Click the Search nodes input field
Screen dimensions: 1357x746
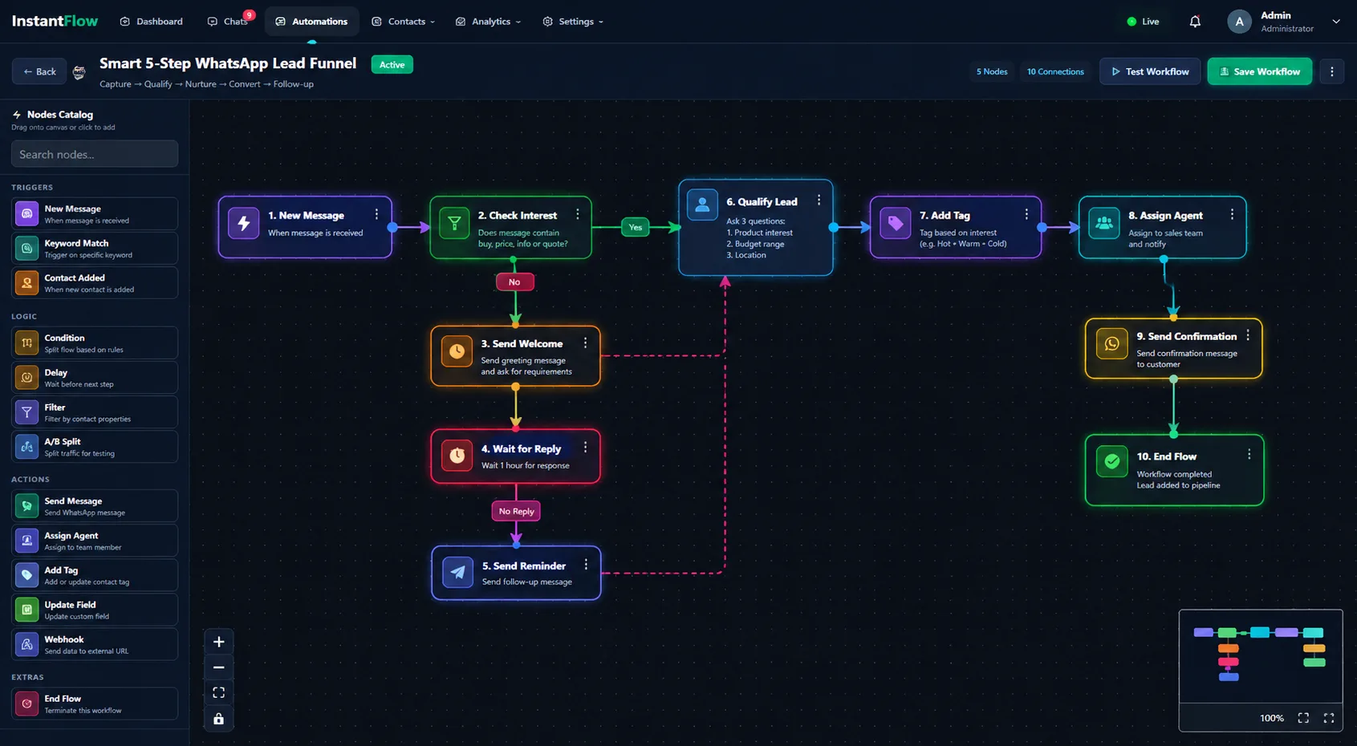95,154
